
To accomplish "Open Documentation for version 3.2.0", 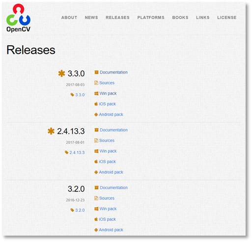I will 113,188.
